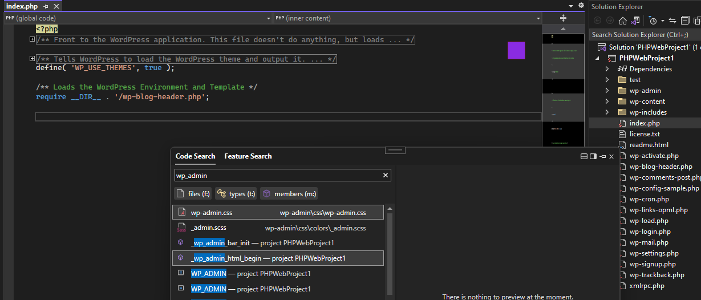This screenshot has height=300, width=701.
Task: Click the purple color swatch in editor
Action: click(x=516, y=50)
